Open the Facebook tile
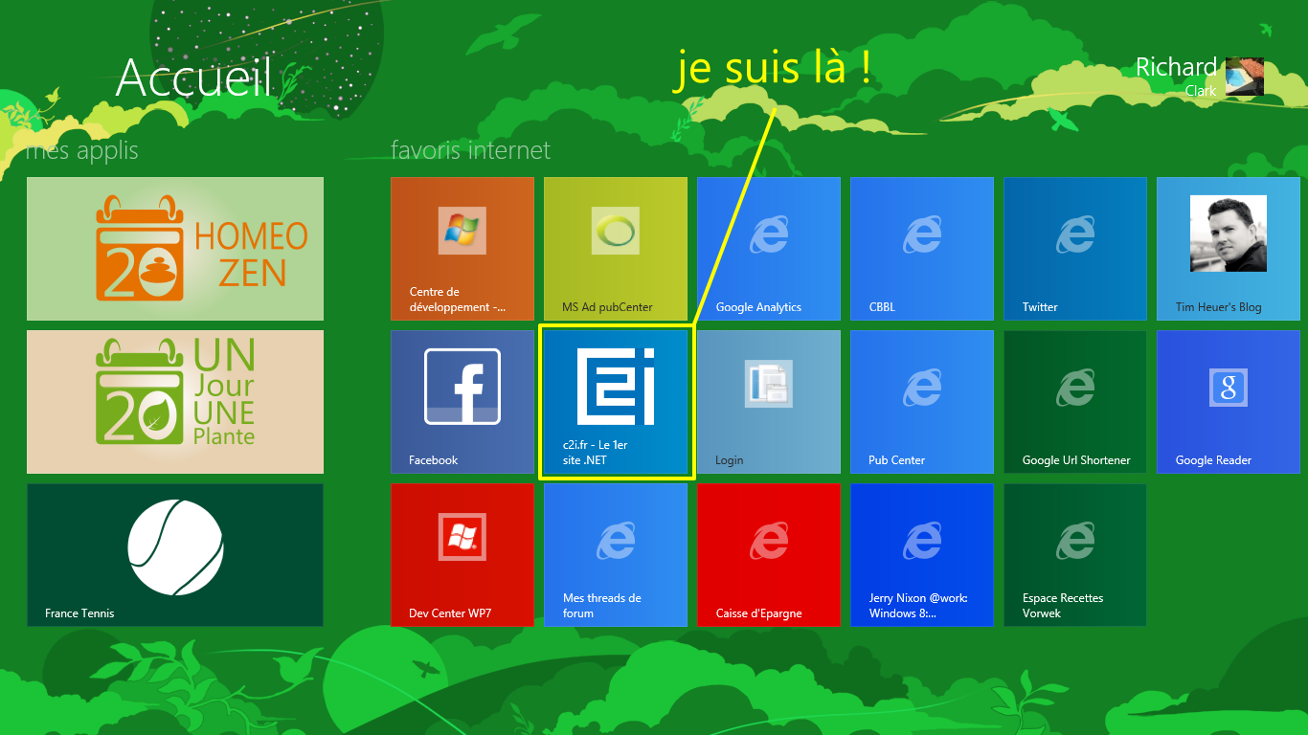Viewport: 1308px width, 735px height. pyautogui.click(x=462, y=402)
